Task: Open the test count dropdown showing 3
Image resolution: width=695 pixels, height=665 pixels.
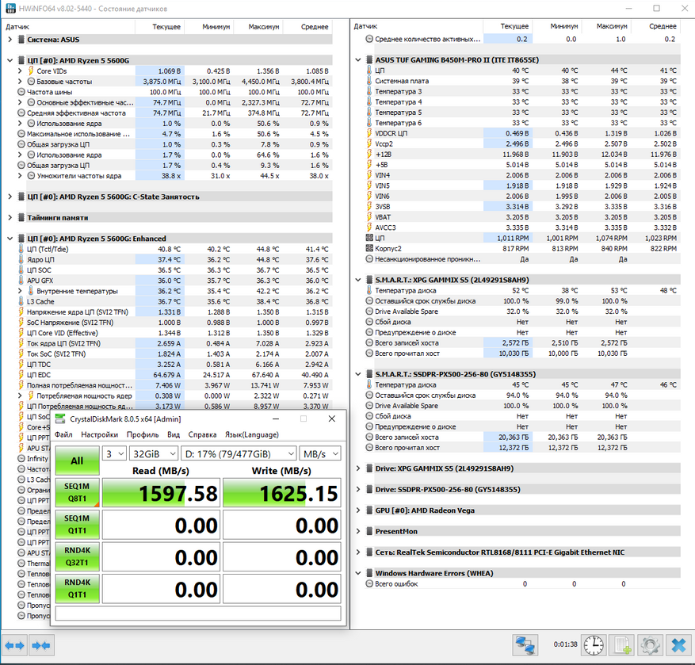Action: [x=114, y=454]
